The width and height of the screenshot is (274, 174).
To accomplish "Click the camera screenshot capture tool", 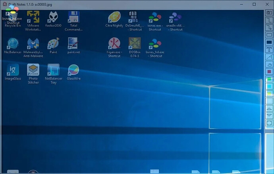I will pos(269,13).
